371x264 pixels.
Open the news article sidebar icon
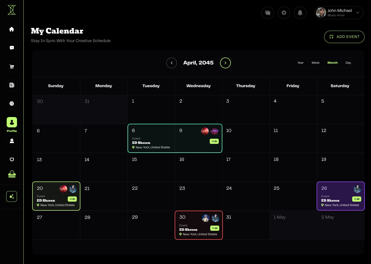[12, 85]
